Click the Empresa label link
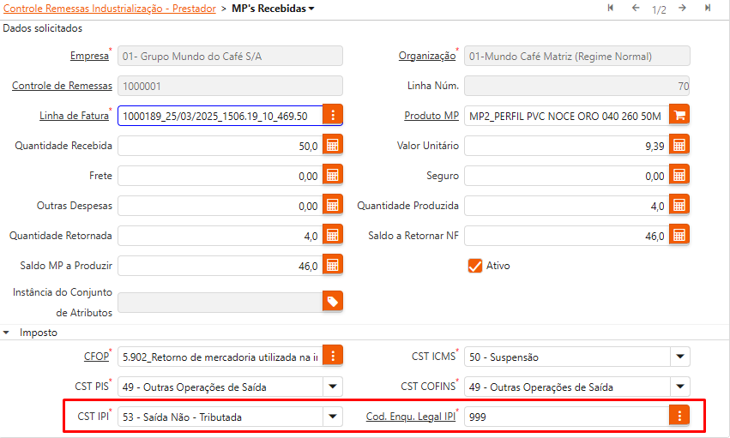 pos(89,56)
